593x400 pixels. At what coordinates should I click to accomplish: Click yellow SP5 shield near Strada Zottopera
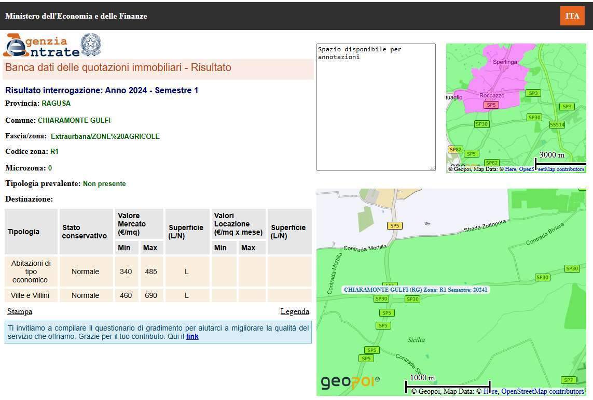(x=395, y=225)
